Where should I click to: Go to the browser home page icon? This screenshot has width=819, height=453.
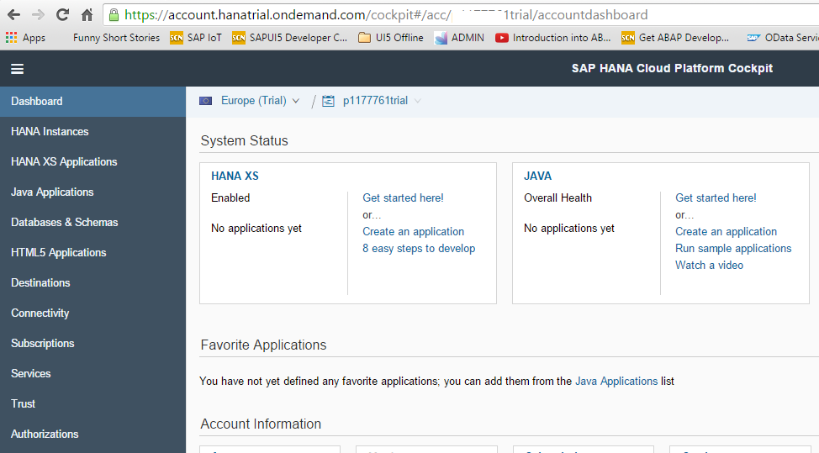click(x=87, y=15)
